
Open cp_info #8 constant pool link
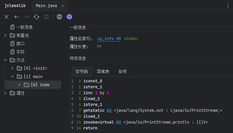[109, 39]
